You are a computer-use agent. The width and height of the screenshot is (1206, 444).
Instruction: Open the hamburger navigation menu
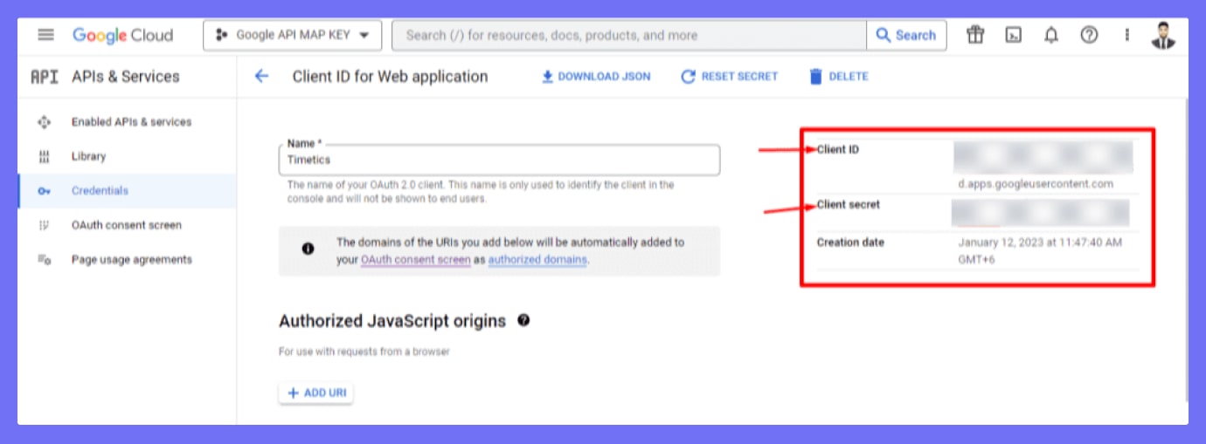pyautogui.click(x=46, y=35)
